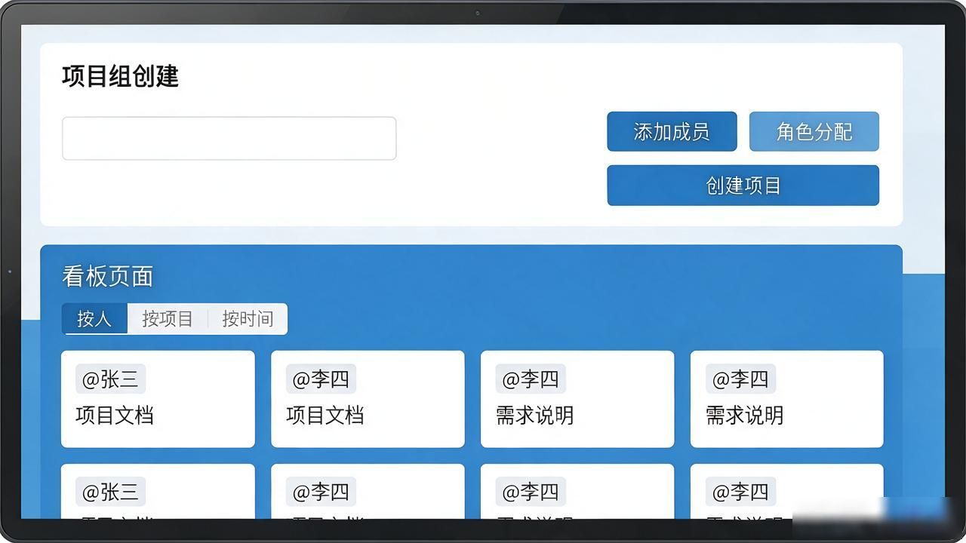Click the 创建项目 button
The image size is (966, 543).
pos(743,186)
